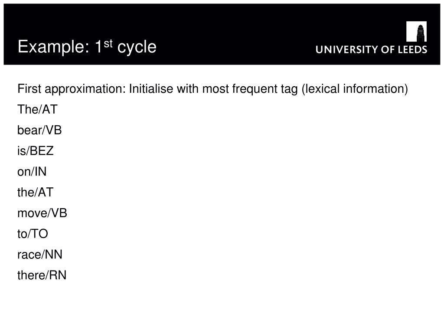The image size is (444, 333).
Task: Select the last line 'there/RN'
Action: click(42, 275)
